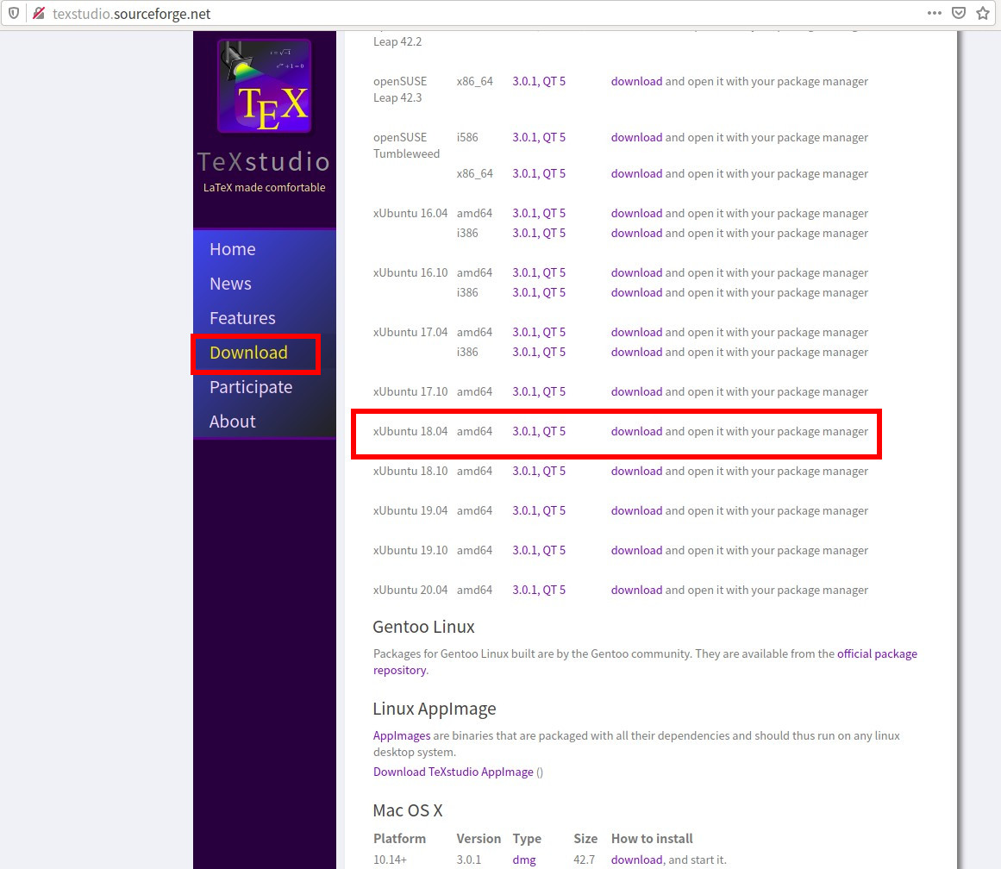Download xUbuntu 17.04 i386 package
Viewport: 1001px width, 869px height.
[x=636, y=352]
